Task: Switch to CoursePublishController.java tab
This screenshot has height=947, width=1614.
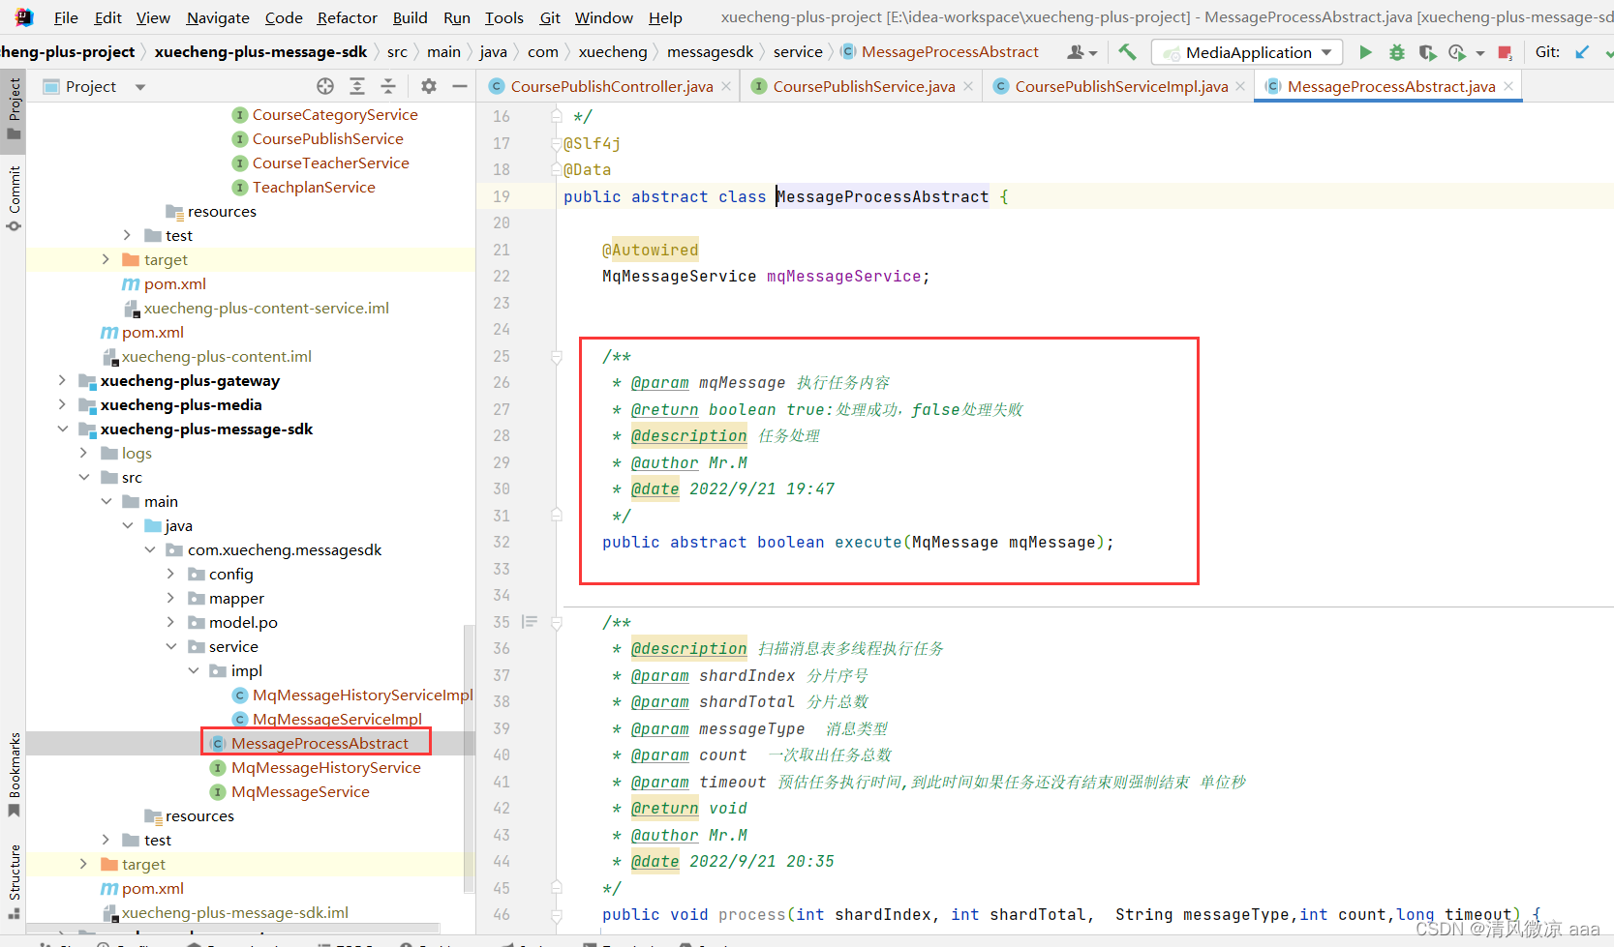Action: pos(611,86)
